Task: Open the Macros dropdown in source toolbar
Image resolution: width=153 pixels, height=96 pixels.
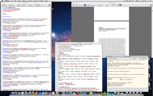Action: pos(24,5)
